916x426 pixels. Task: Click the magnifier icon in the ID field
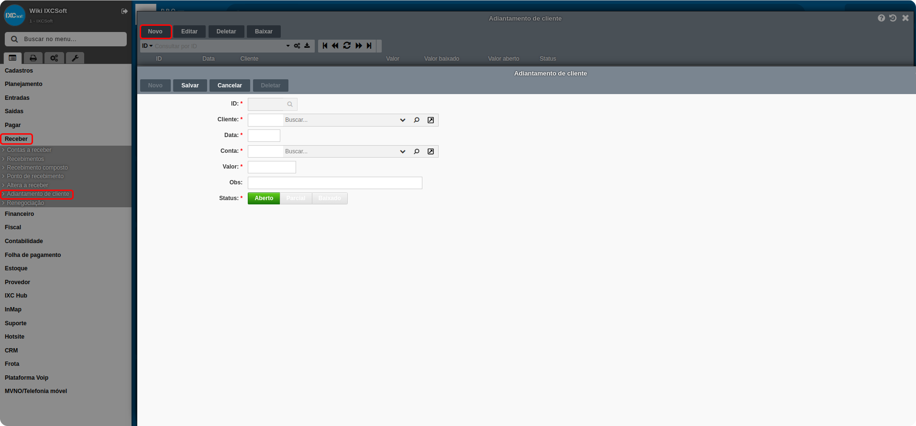(x=290, y=104)
